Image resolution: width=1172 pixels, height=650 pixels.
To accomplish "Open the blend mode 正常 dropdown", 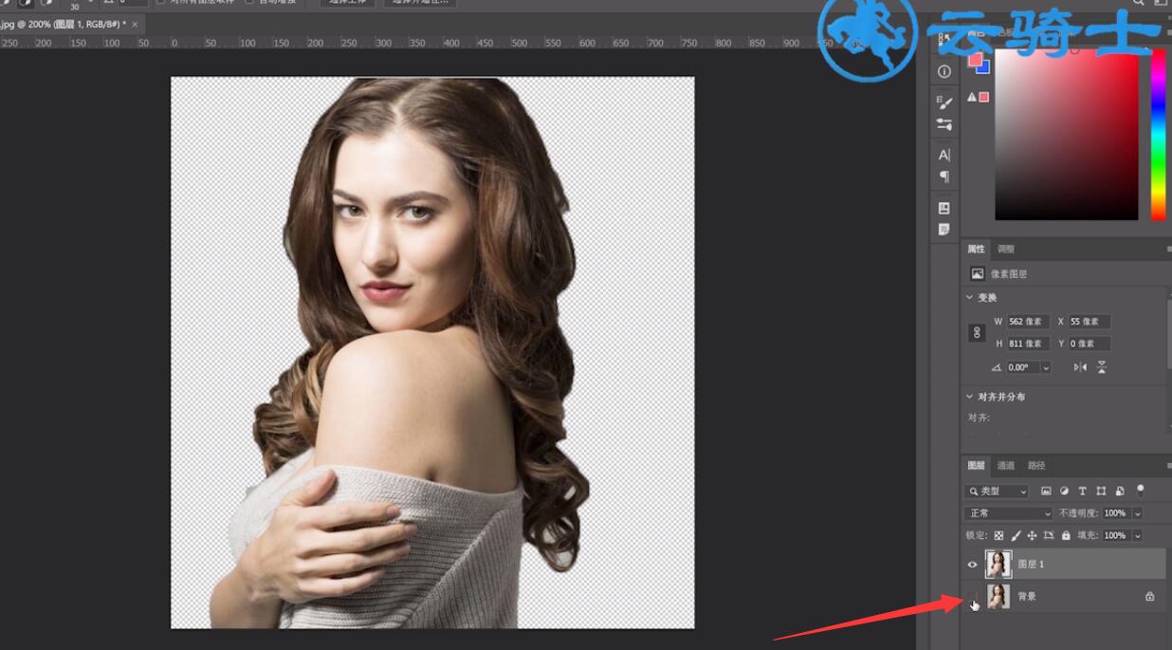I will click(1009, 513).
